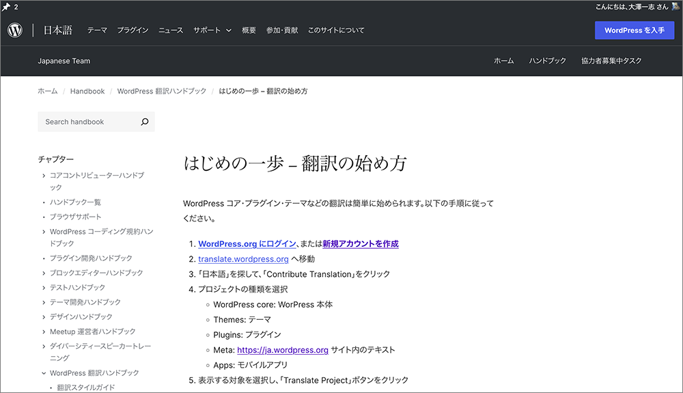Click the Japanese Team heading link
This screenshot has width=683, height=393.
[x=64, y=61]
